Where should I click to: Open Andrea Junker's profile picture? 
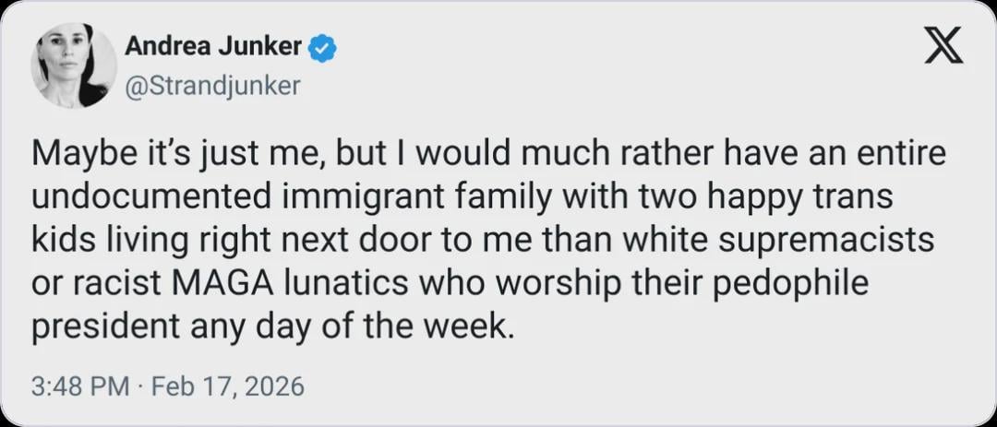tap(74, 65)
